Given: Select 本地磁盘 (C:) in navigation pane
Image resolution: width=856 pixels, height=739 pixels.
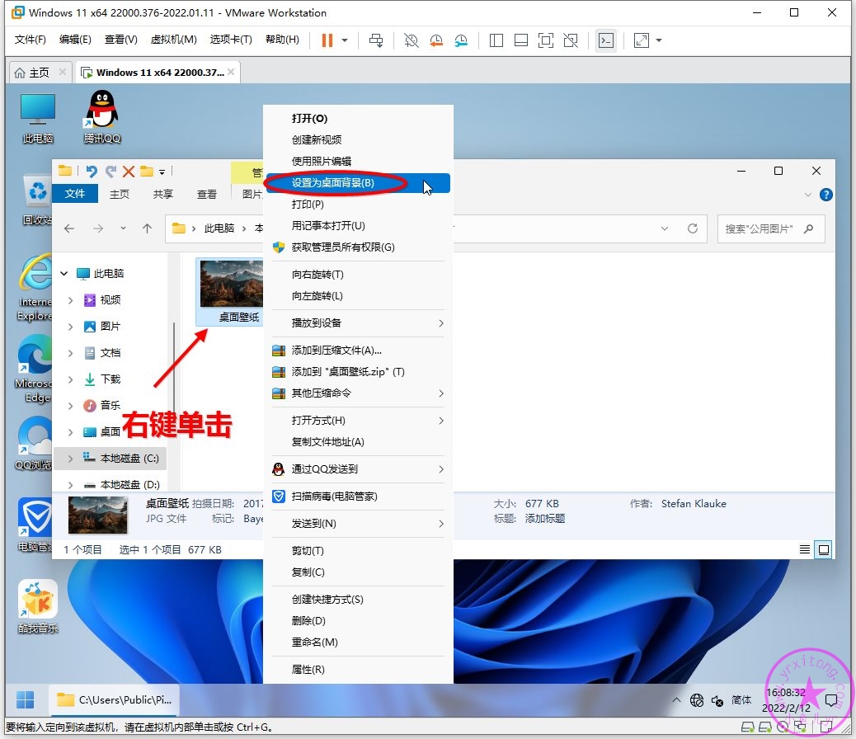Looking at the screenshot, I should [x=111, y=459].
